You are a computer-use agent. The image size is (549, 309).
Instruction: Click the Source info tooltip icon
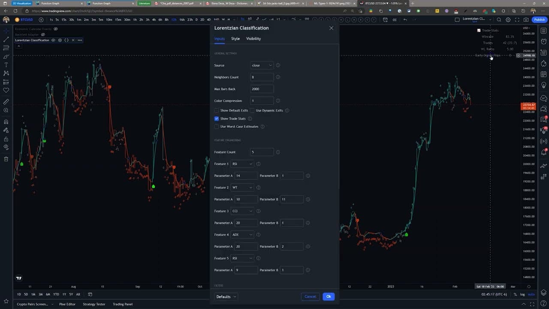pos(278,65)
